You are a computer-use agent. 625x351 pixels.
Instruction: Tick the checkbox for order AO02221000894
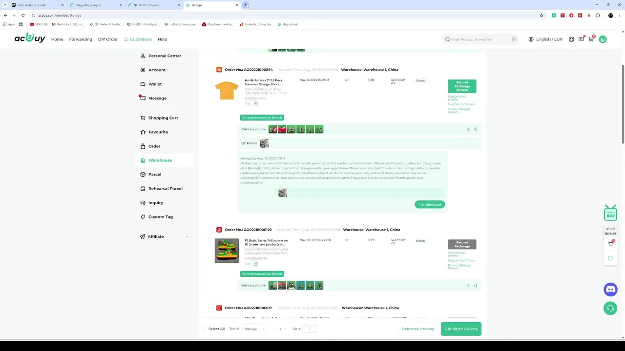(210, 70)
